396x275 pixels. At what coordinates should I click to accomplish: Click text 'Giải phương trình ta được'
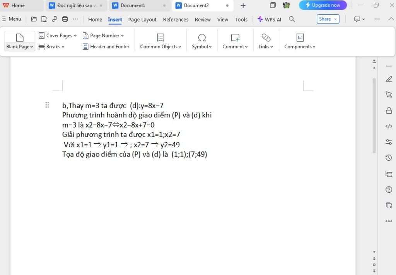pyautogui.click(x=104, y=134)
